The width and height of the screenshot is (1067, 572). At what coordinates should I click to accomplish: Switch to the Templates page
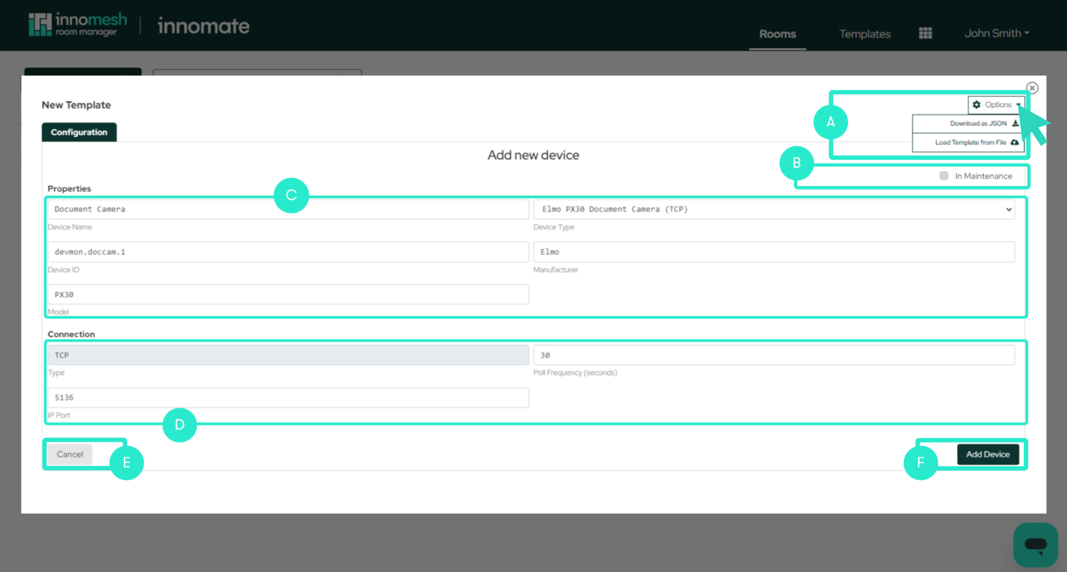click(x=864, y=33)
